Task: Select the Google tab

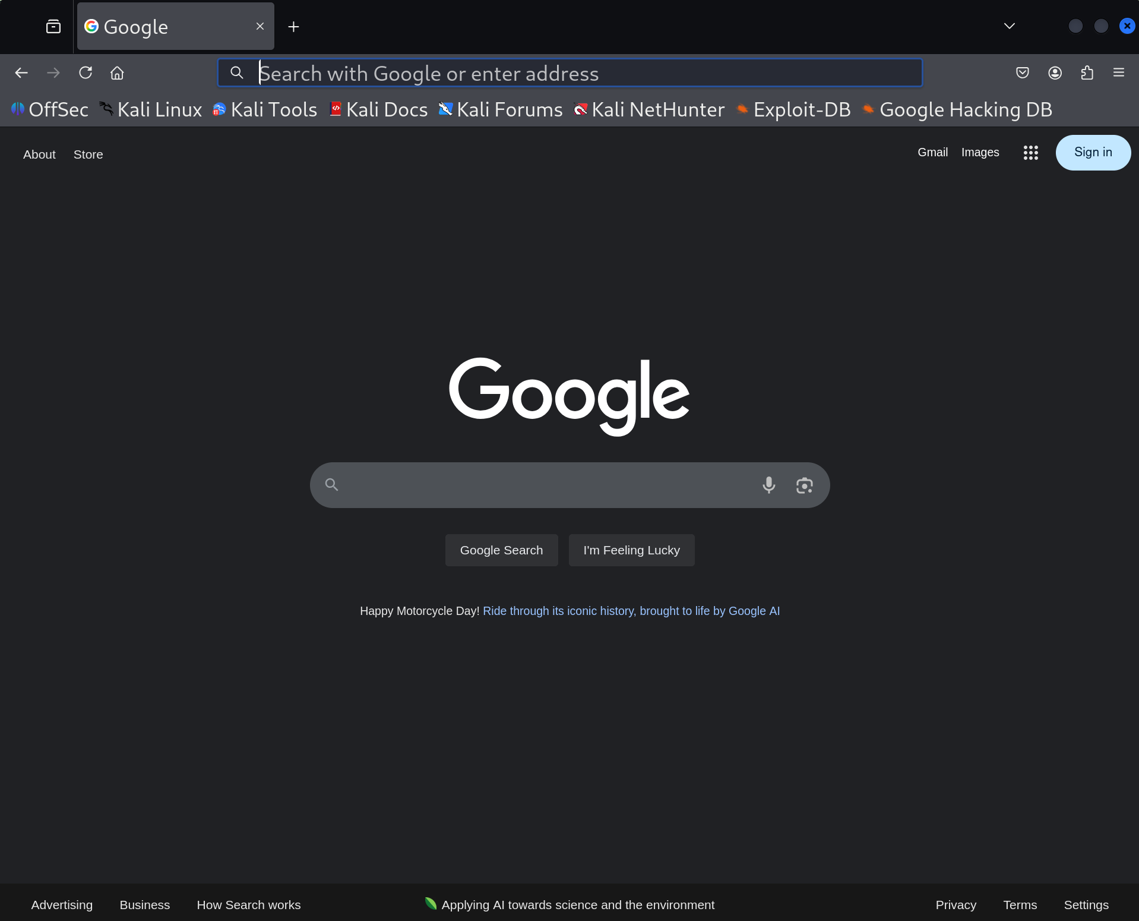Action: 176,26
